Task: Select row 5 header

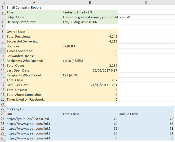Action: pyautogui.click(x=3, y=27)
